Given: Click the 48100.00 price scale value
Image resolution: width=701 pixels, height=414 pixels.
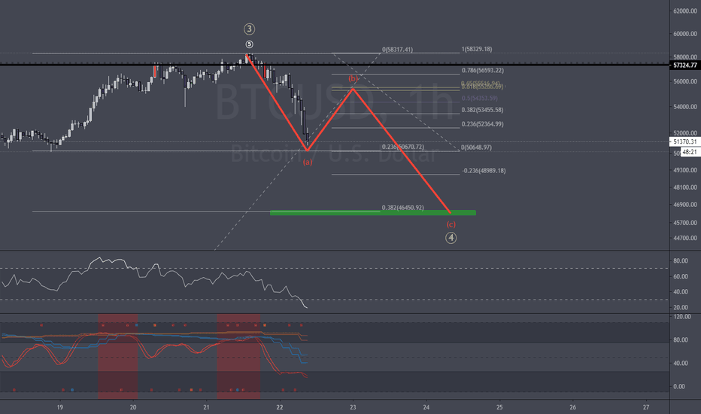Looking at the screenshot, I should coord(685,187).
